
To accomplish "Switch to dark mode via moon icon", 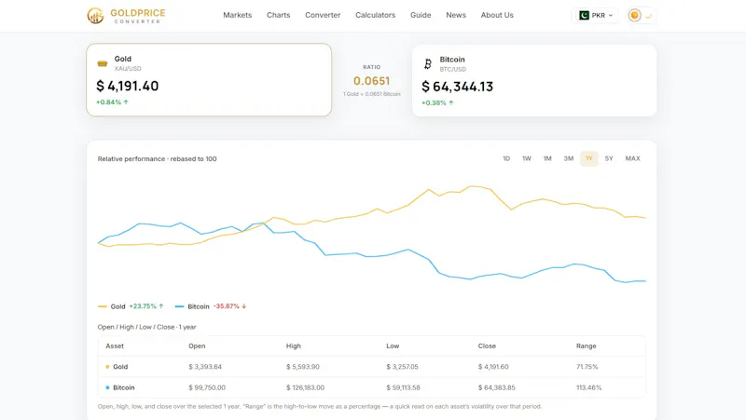I will coord(648,16).
